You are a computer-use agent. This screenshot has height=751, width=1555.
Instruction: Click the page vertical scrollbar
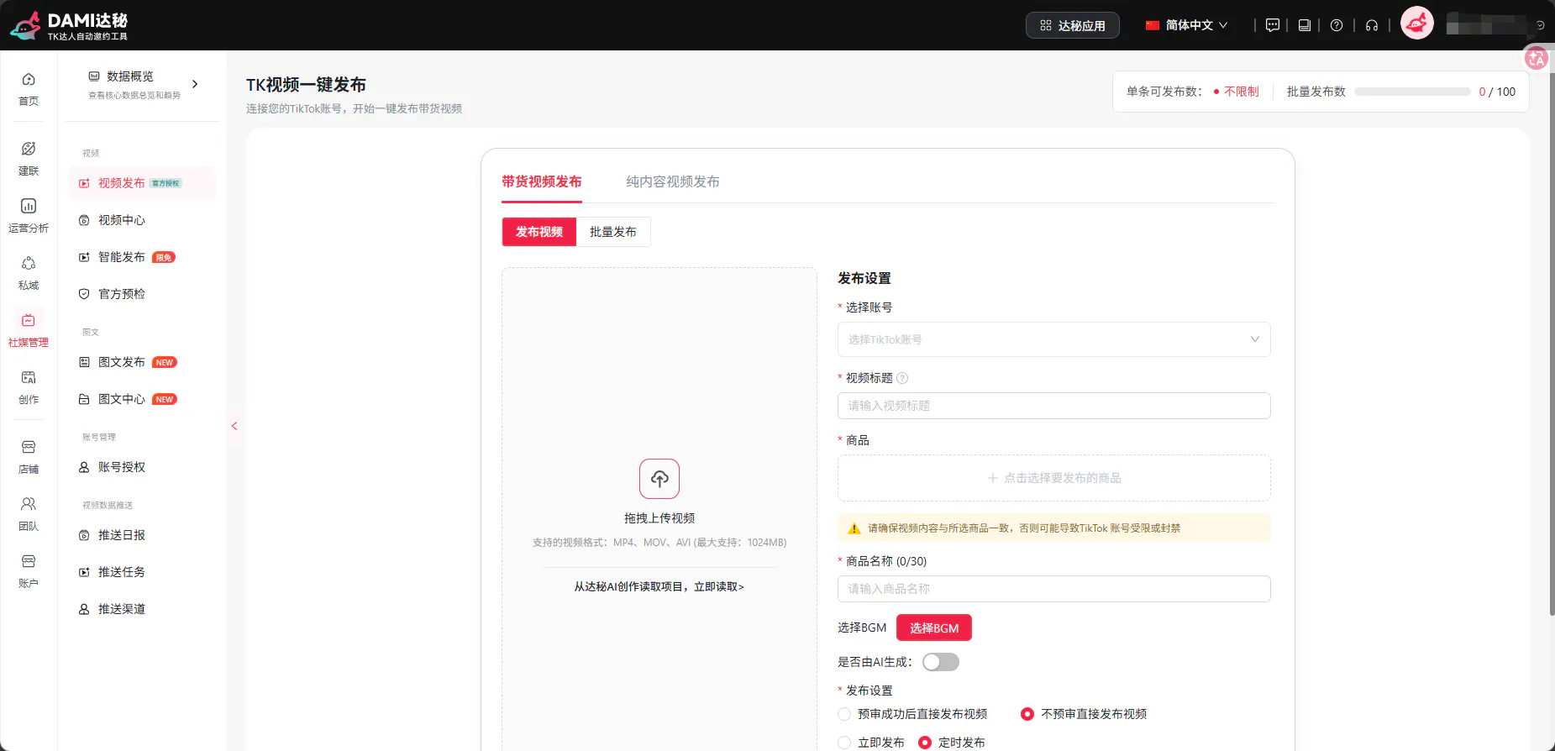(x=1551, y=344)
